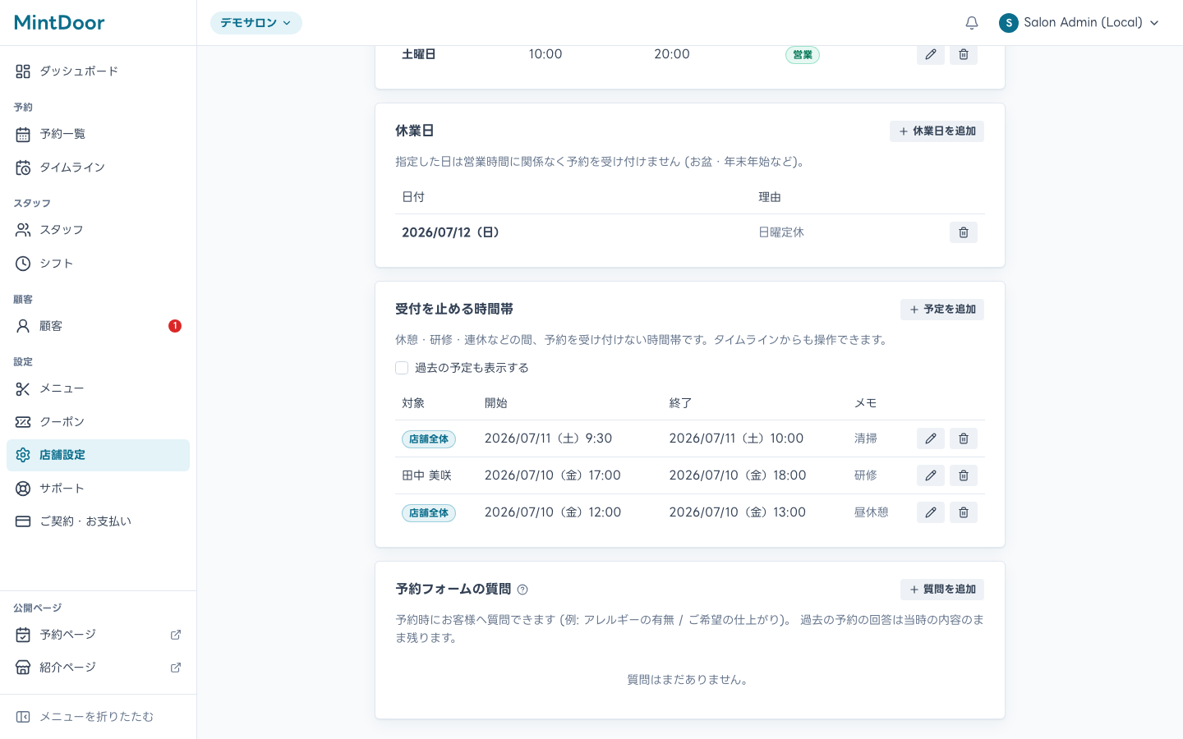Click the 土曜日 closing time 20:00
The width and height of the screenshot is (1183, 739).
pos(672,54)
